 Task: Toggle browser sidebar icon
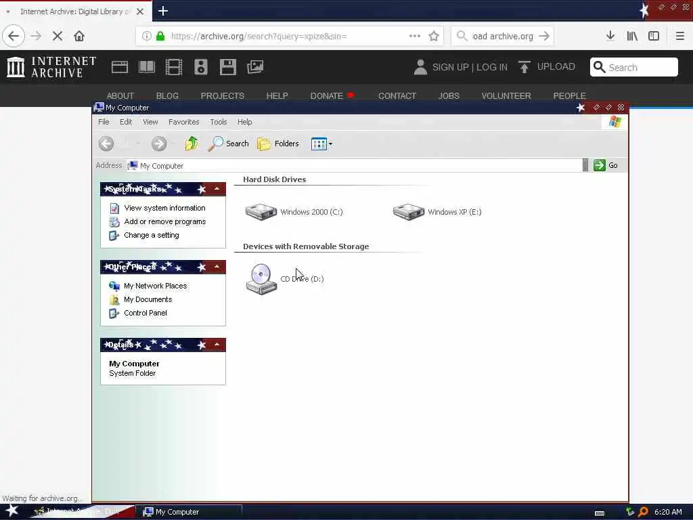tap(654, 37)
